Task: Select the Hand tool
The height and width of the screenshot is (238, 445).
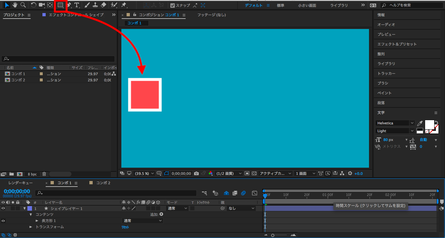Action: 15,5
